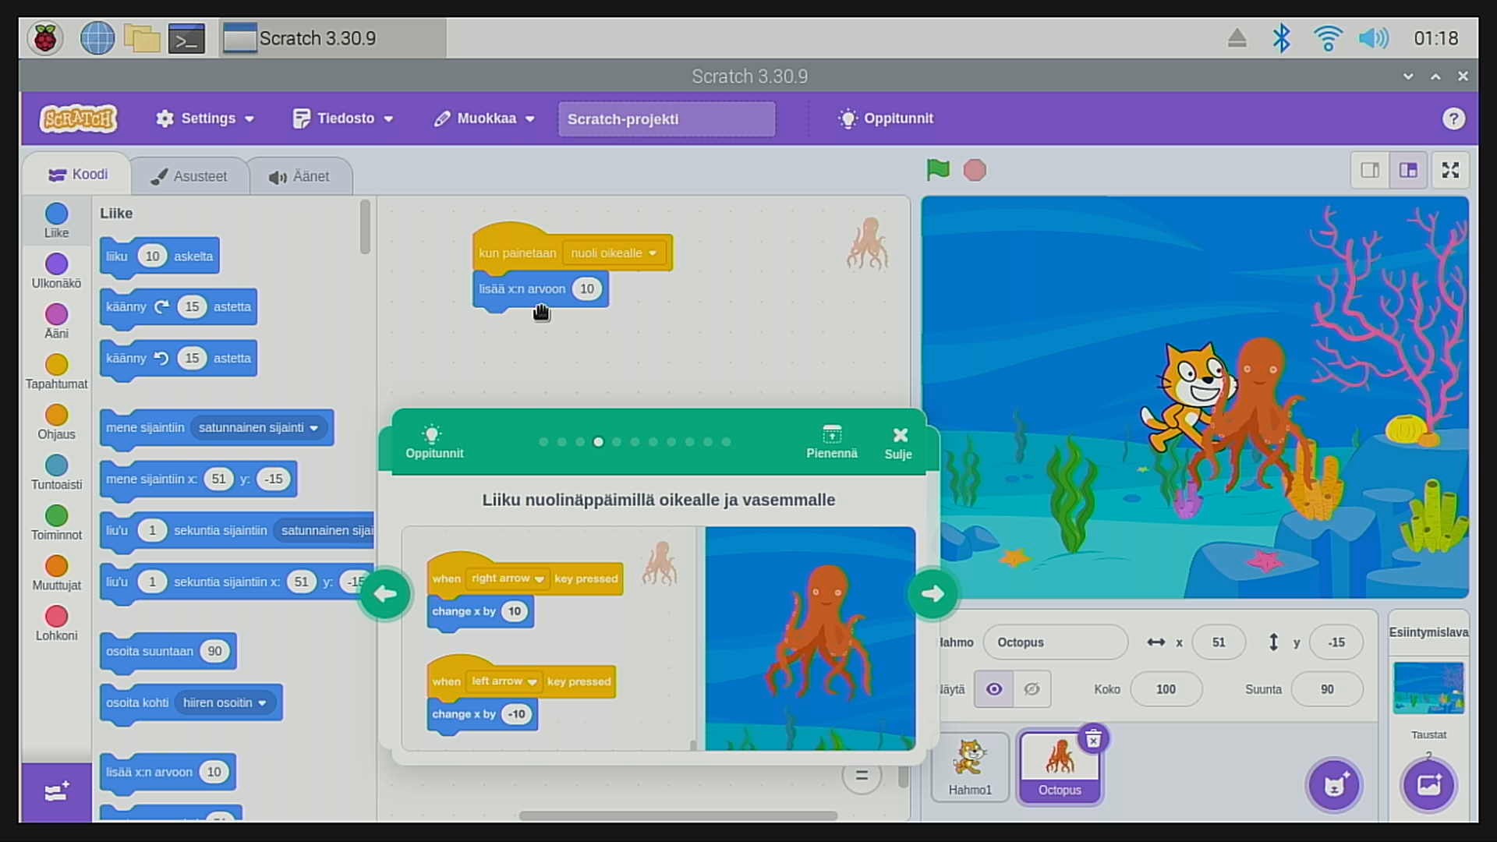Go to the next tutorial step arrow
This screenshot has height=842, width=1497.
coord(933,594)
